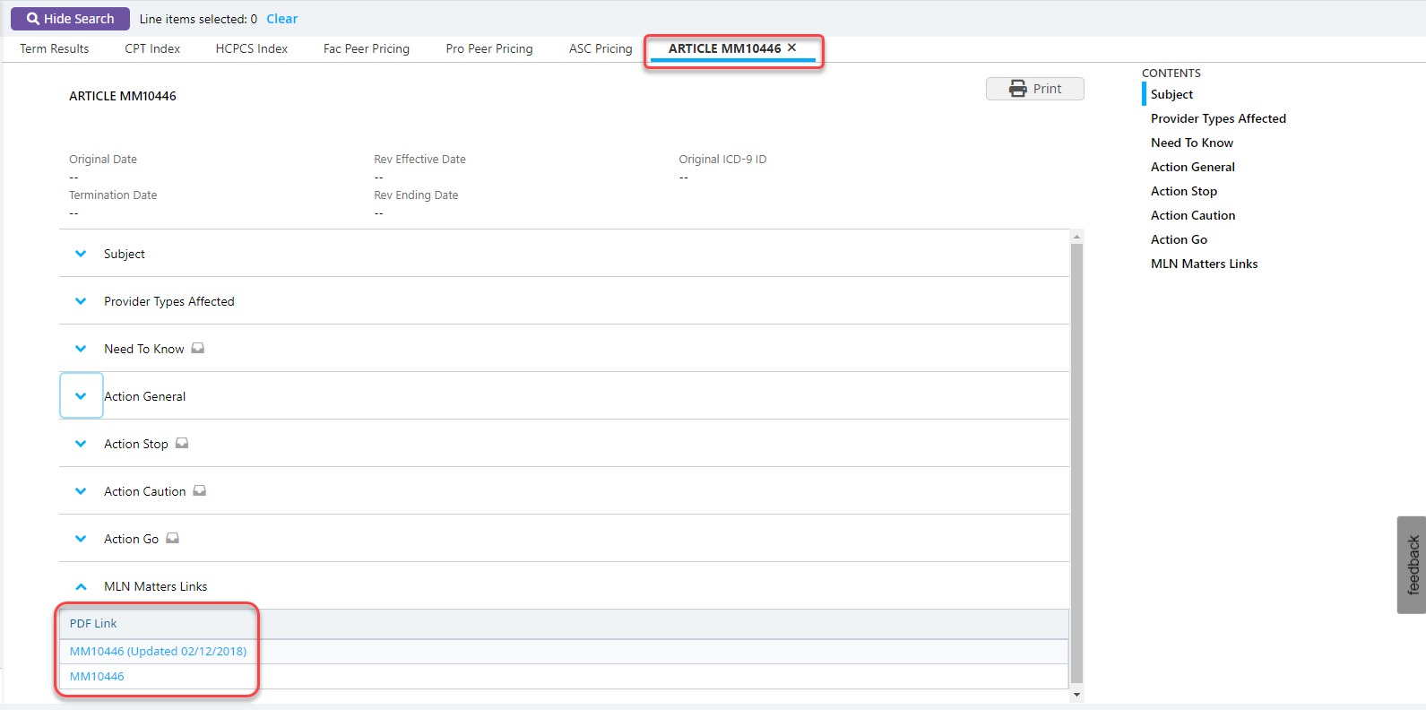Open the HCPCS Index tab
The image size is (1426, 710).
251,49
